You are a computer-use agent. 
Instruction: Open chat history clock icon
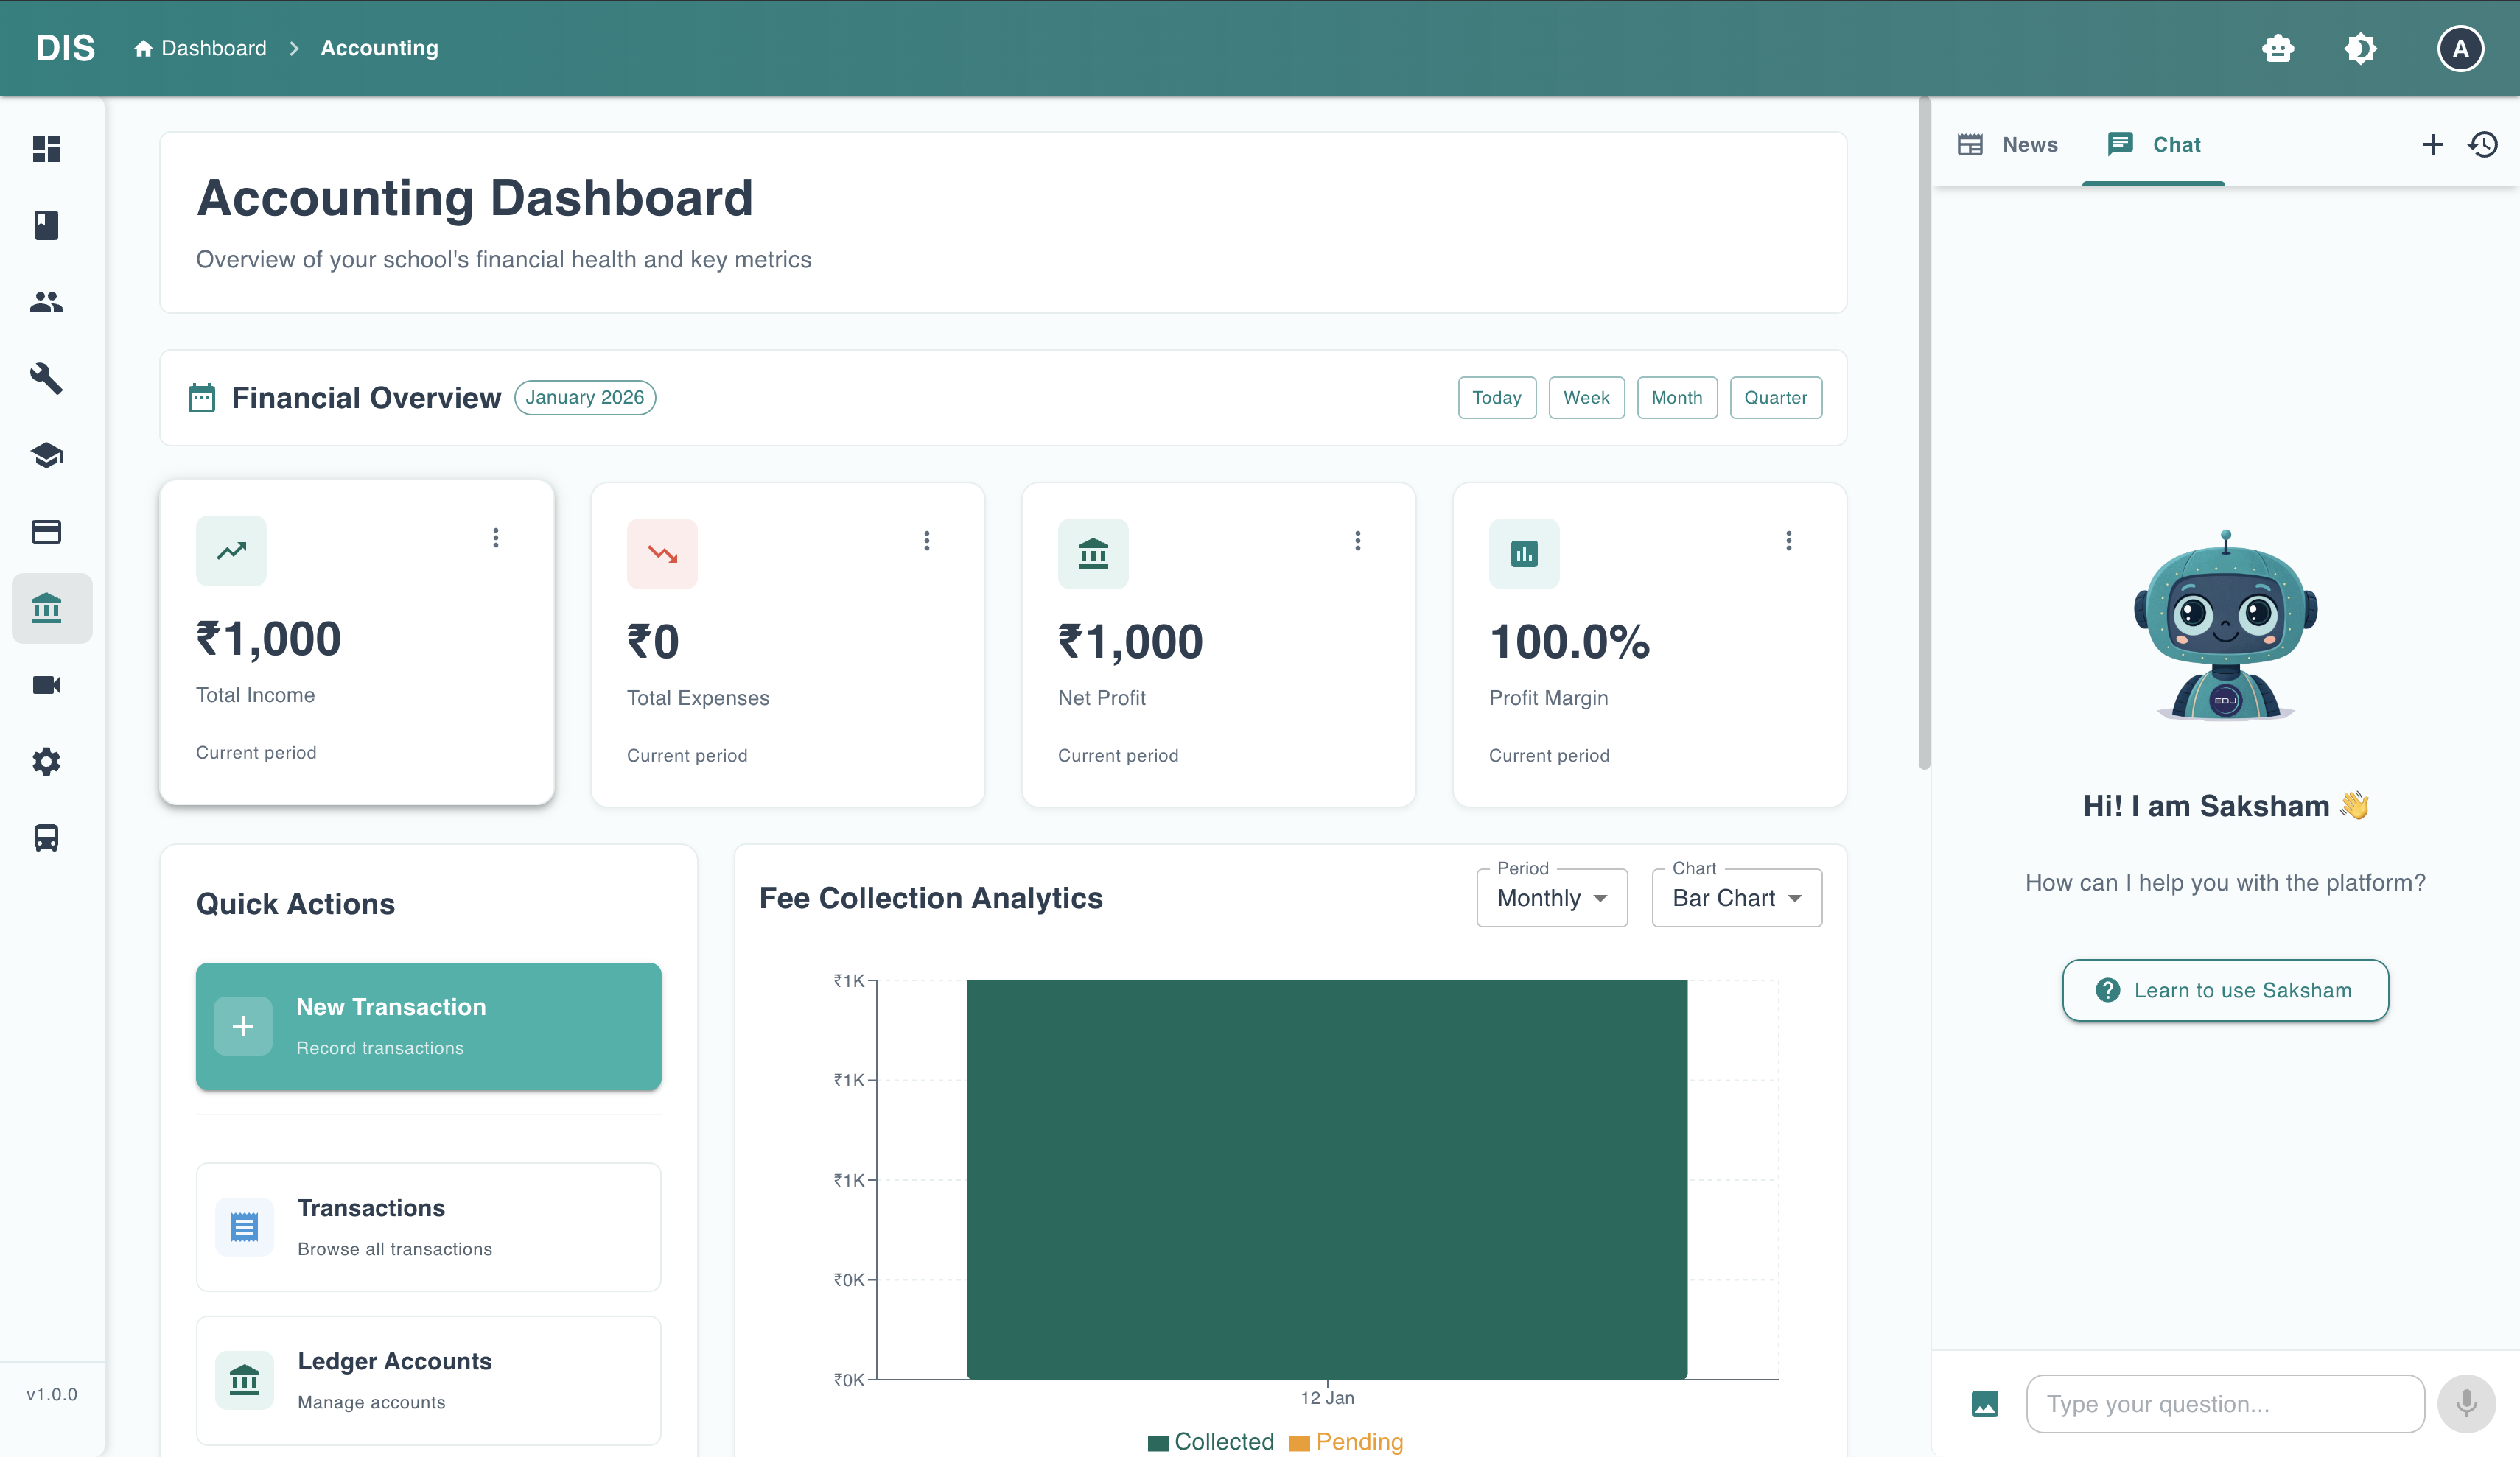click(x=2483, y=145)
